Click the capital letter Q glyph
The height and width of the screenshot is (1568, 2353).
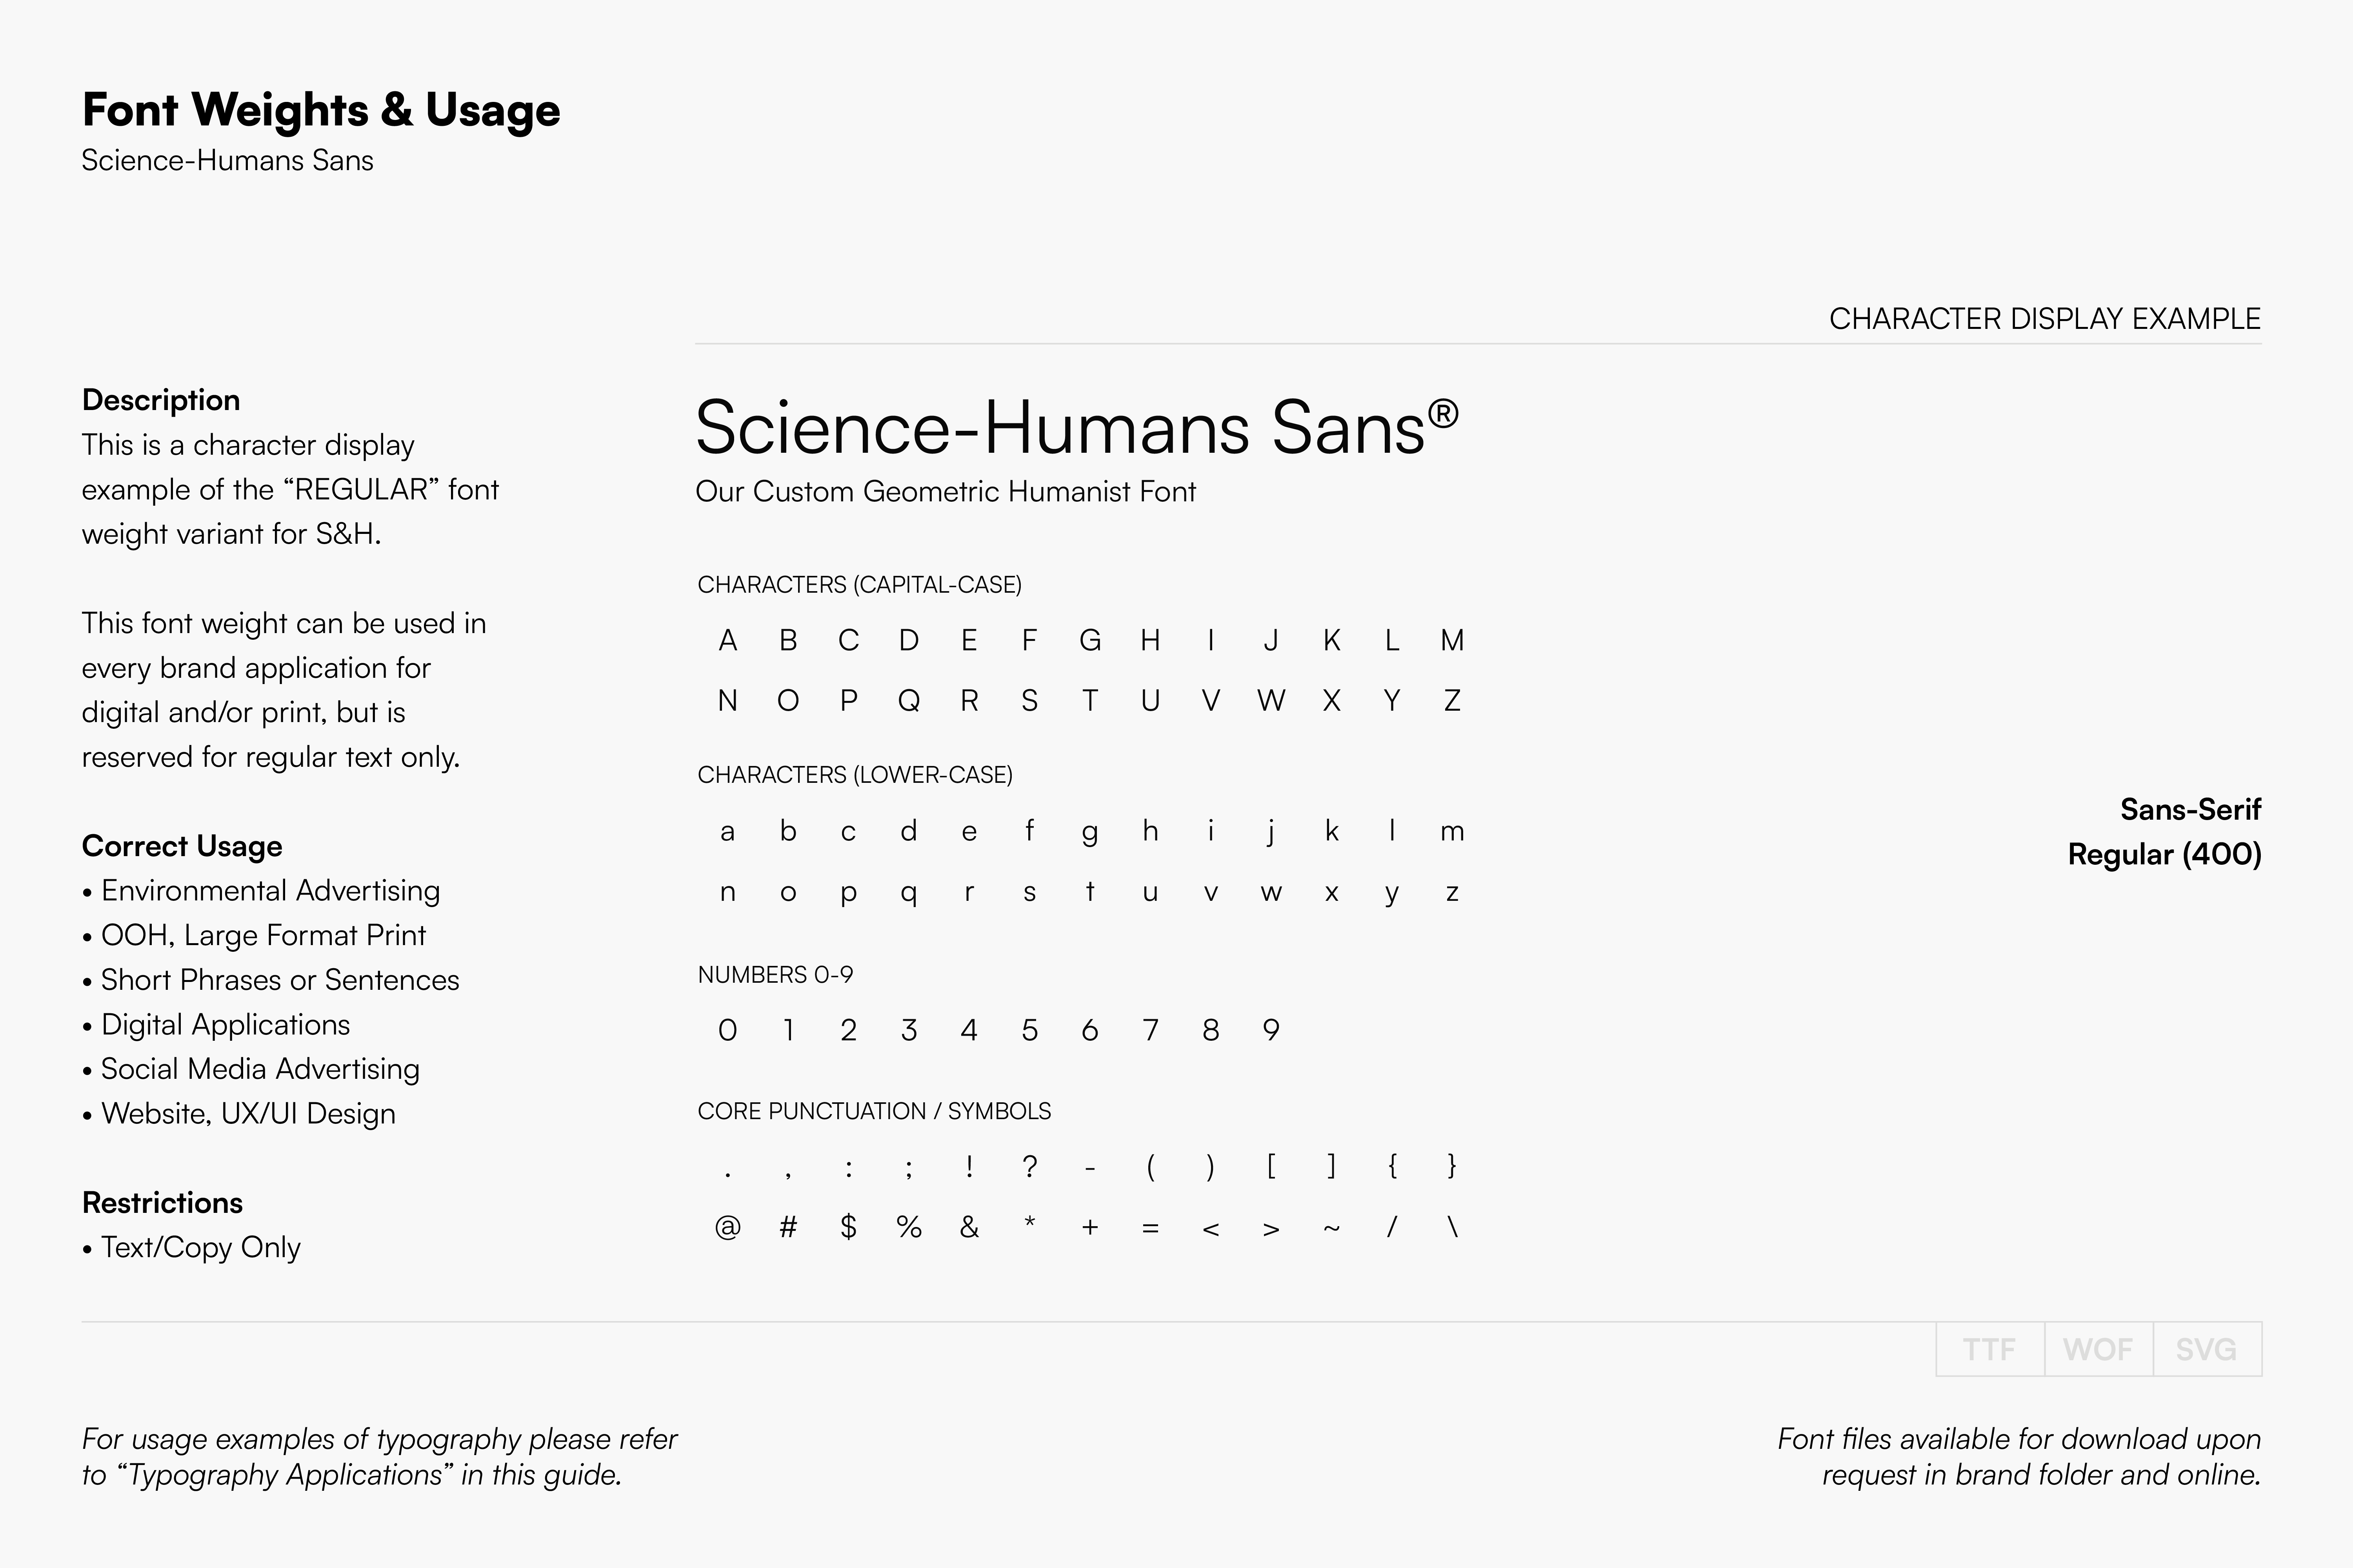pyautogui.click(x=908, y=701)
